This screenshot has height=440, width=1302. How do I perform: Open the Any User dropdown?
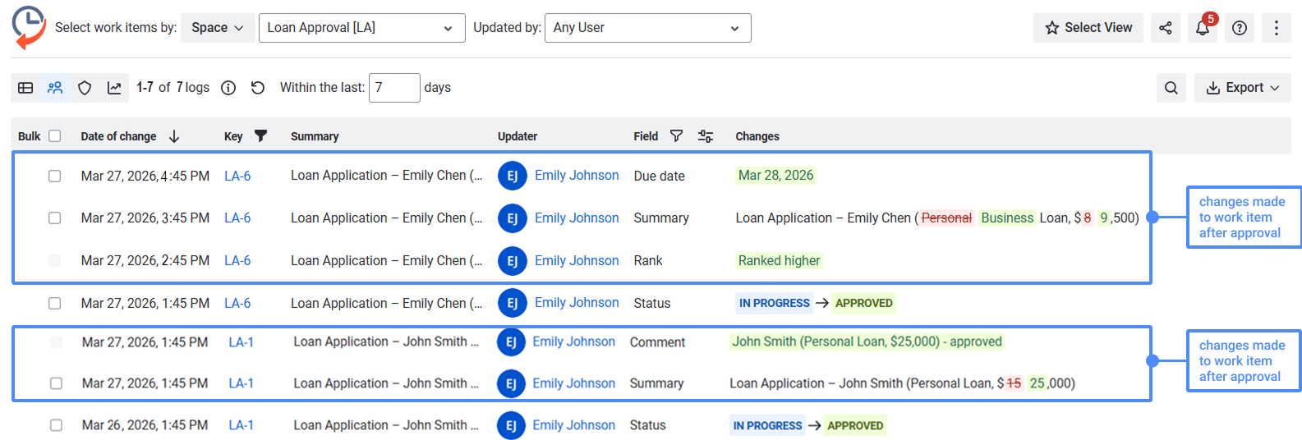647,28
